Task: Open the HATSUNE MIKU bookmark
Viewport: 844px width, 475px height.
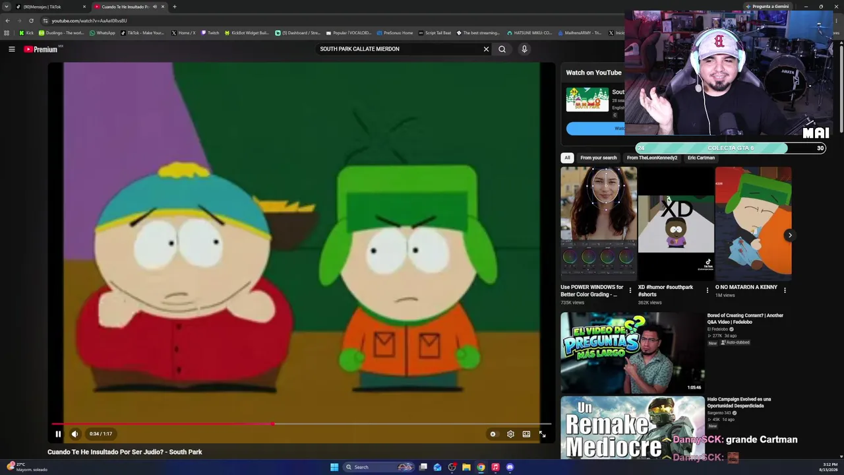Action: 529,33
